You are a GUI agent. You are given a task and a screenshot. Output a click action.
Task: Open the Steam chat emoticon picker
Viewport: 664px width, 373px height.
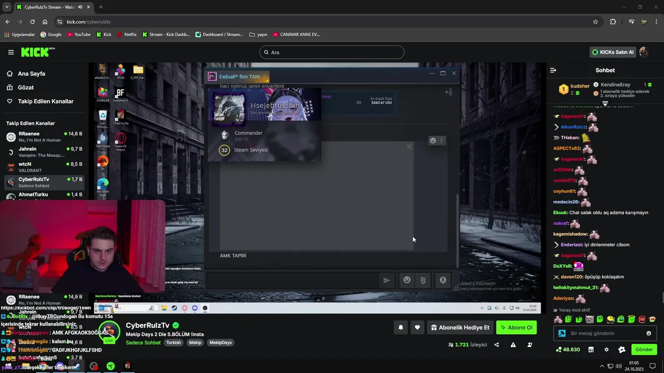(x=407, y=280)
